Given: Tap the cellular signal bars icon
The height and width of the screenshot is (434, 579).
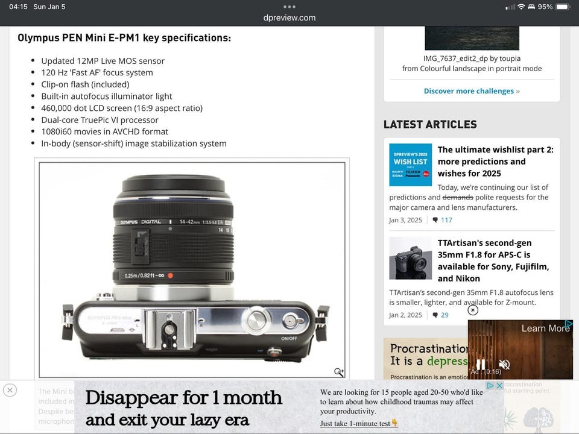Looking at the screenshot, I should point(510,7).
